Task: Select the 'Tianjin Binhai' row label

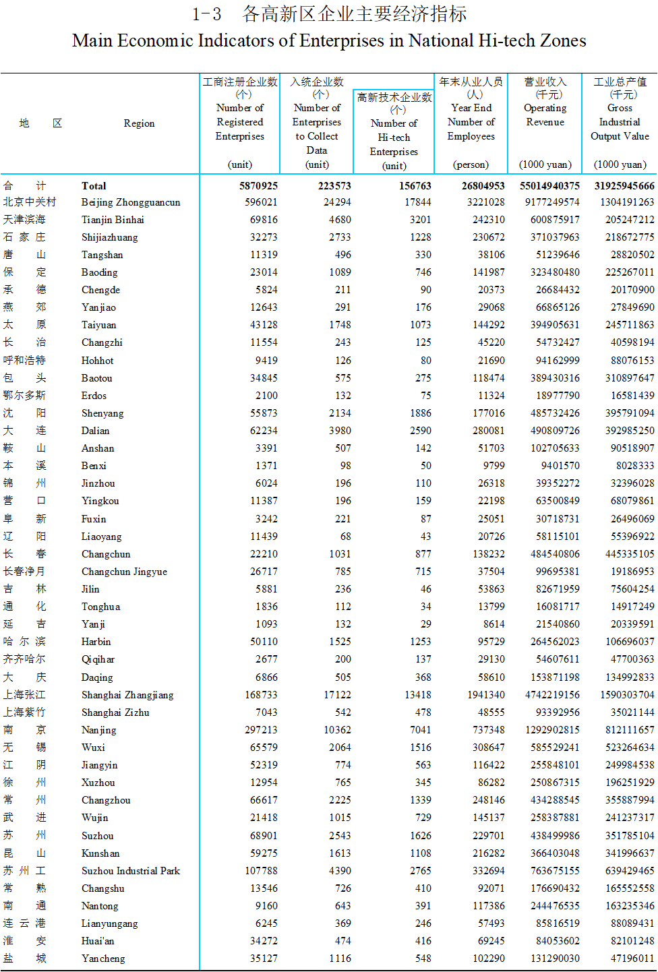Action: [x=113, y=220]
